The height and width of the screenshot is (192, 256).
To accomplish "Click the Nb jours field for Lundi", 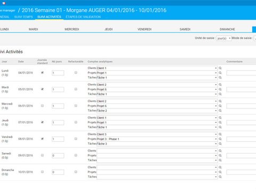I will (x=58, y=73).
